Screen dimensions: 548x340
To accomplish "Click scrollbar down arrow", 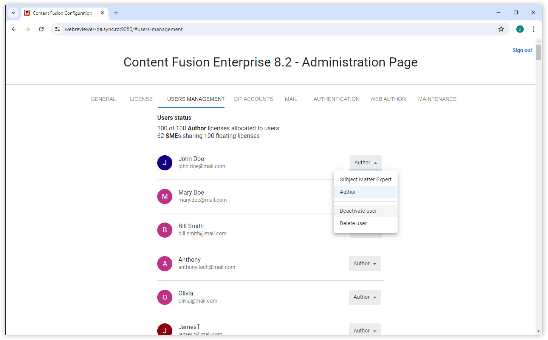I will point(539,331).
